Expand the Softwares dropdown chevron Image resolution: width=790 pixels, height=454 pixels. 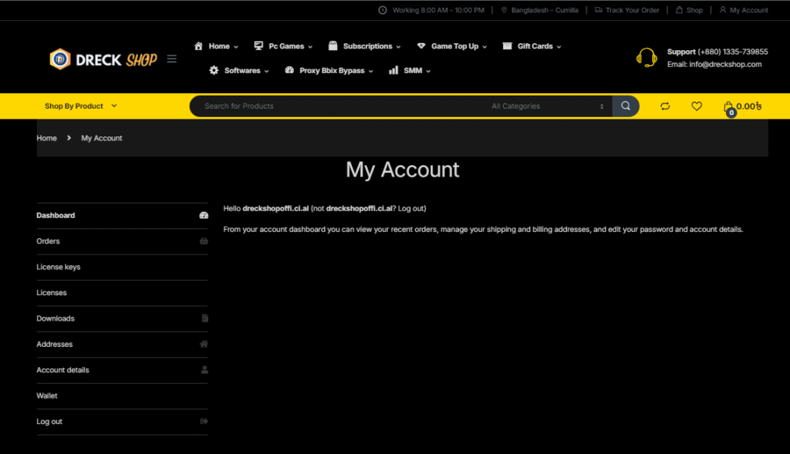[x=266, y=72]
